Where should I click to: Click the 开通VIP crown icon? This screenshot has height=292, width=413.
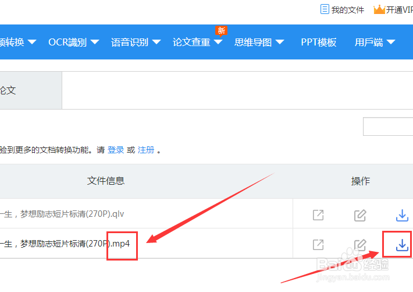coord(379,9)
